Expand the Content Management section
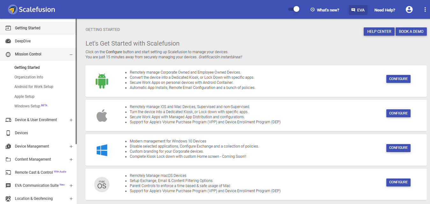 tap(71, 159)
